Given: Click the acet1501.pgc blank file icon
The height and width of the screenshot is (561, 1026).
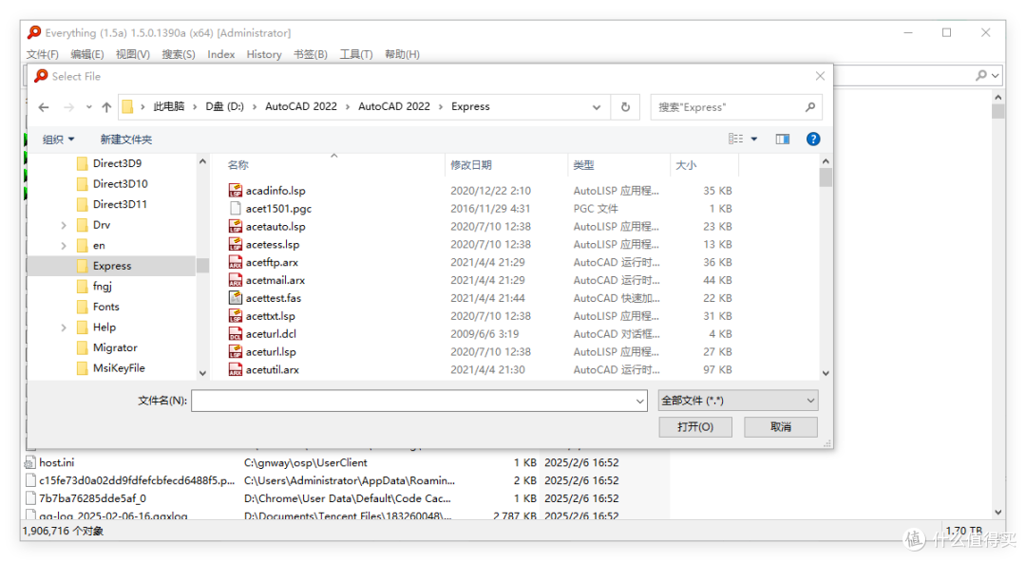Looking at the screenshot, I should pos(236,209).
